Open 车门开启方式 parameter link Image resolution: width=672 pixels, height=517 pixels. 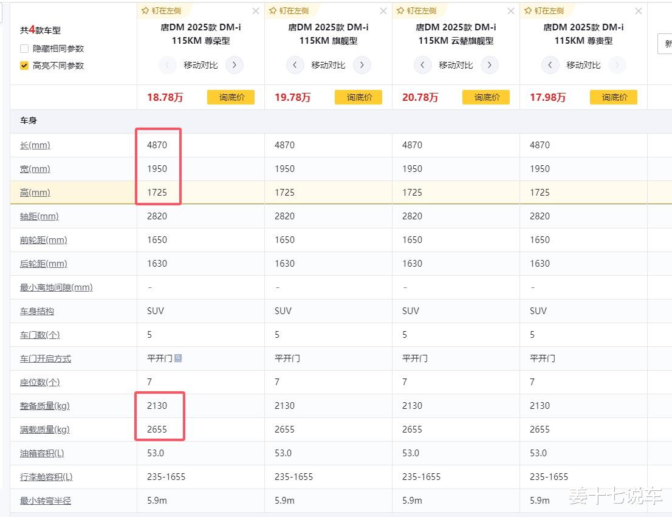46,358
